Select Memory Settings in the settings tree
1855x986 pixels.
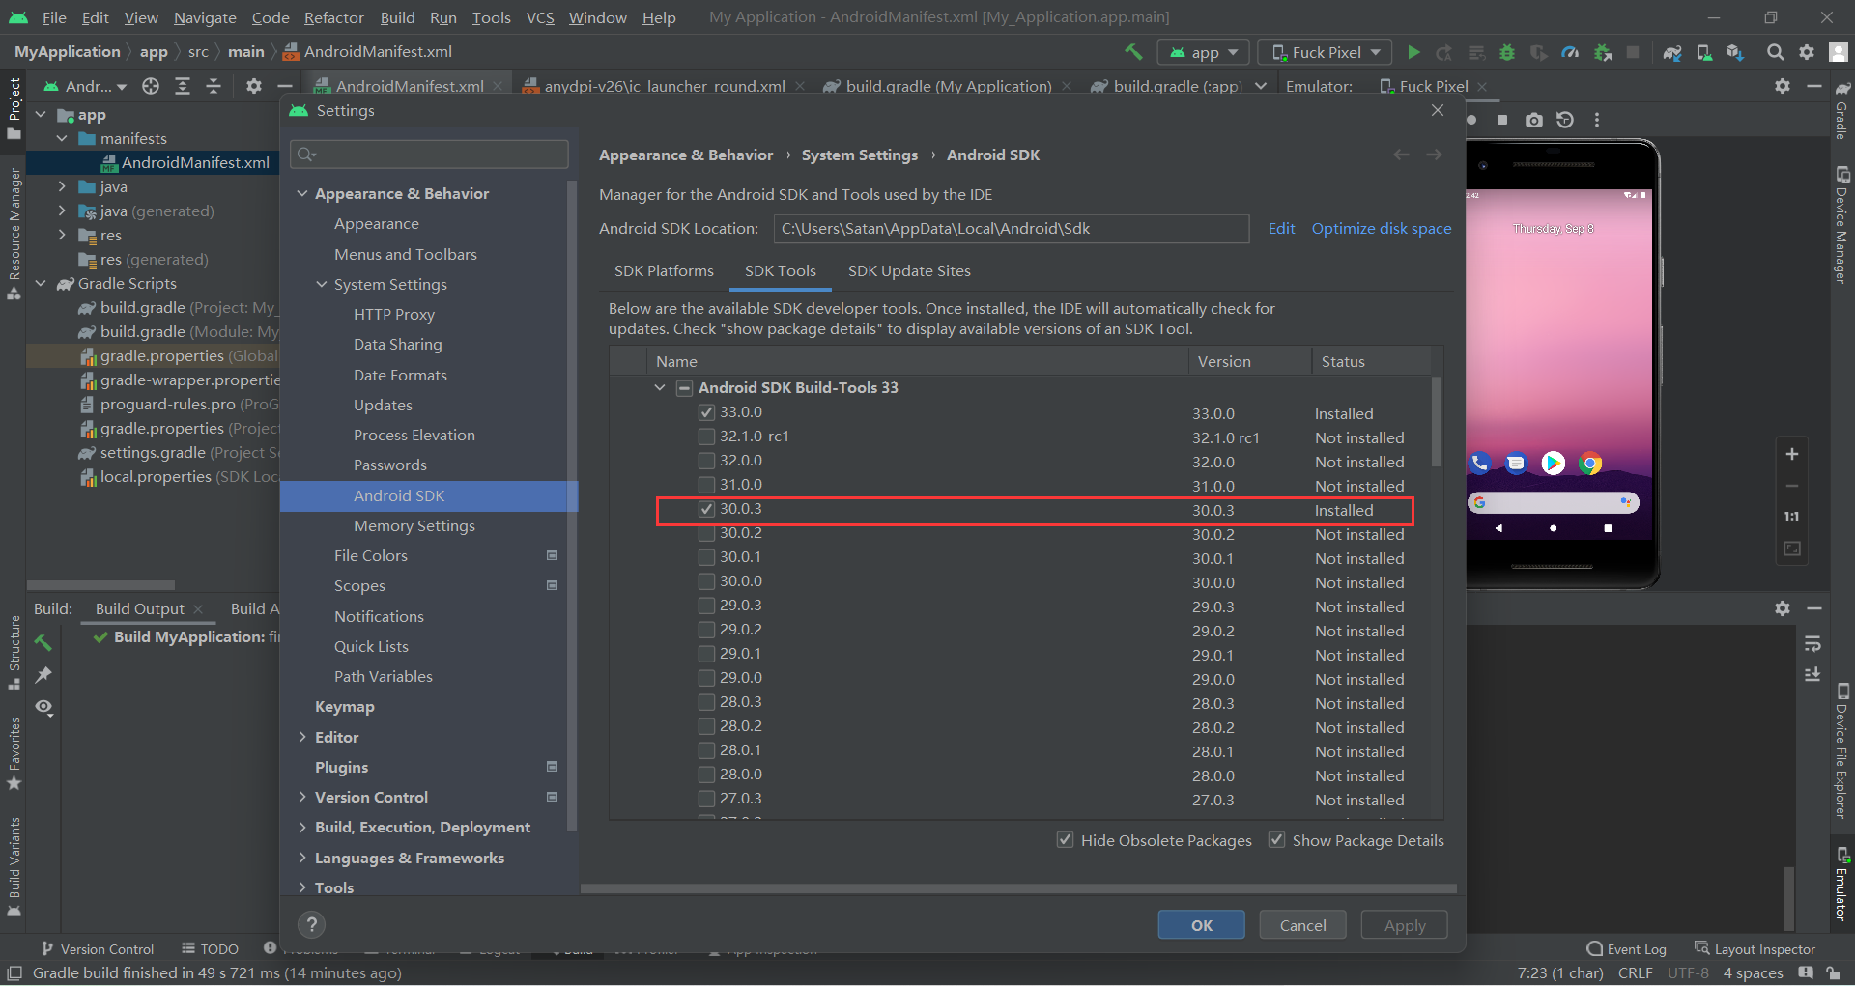(414, 526)
